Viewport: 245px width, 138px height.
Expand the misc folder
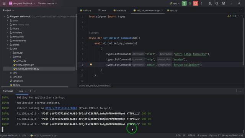(x=11, y=57)
